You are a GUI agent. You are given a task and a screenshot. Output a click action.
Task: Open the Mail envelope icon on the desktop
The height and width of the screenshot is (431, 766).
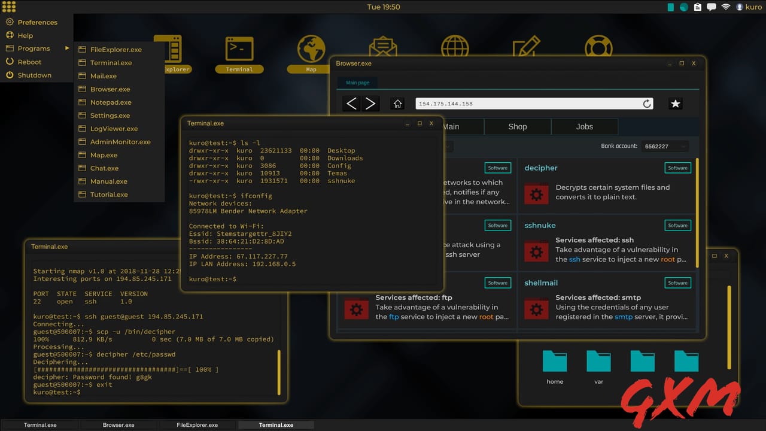382,47
